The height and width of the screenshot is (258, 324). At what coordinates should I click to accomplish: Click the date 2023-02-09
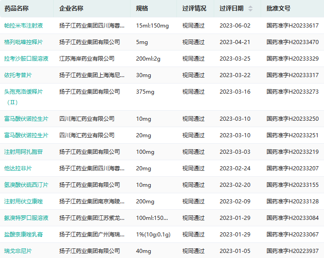click(x=235, y=202)
